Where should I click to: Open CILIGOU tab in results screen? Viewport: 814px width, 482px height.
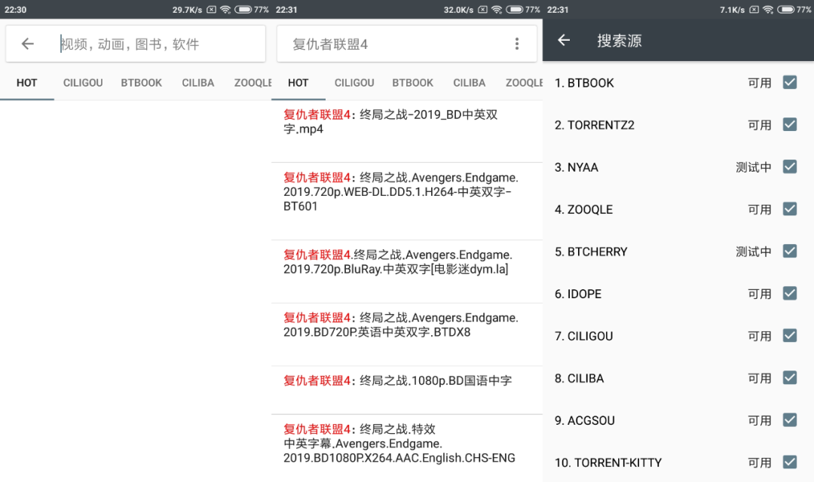(354, 83)
